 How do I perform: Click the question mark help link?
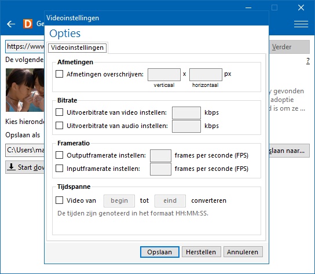308,61
